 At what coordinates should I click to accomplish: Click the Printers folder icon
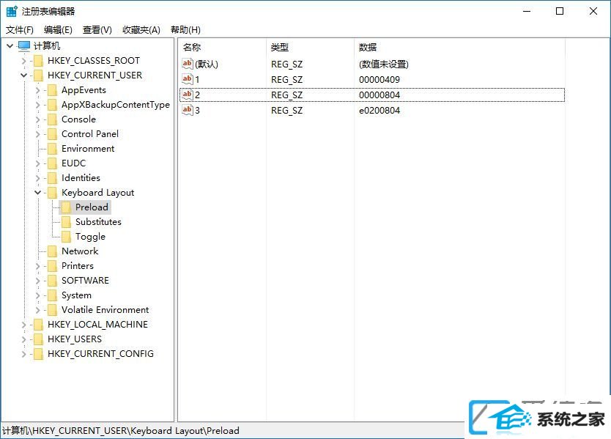click(52, 266)
